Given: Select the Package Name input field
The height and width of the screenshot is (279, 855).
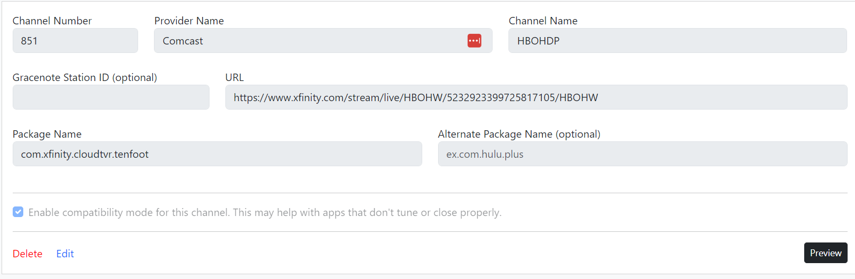Looking at the screenshot, I should tap(217, 154).
